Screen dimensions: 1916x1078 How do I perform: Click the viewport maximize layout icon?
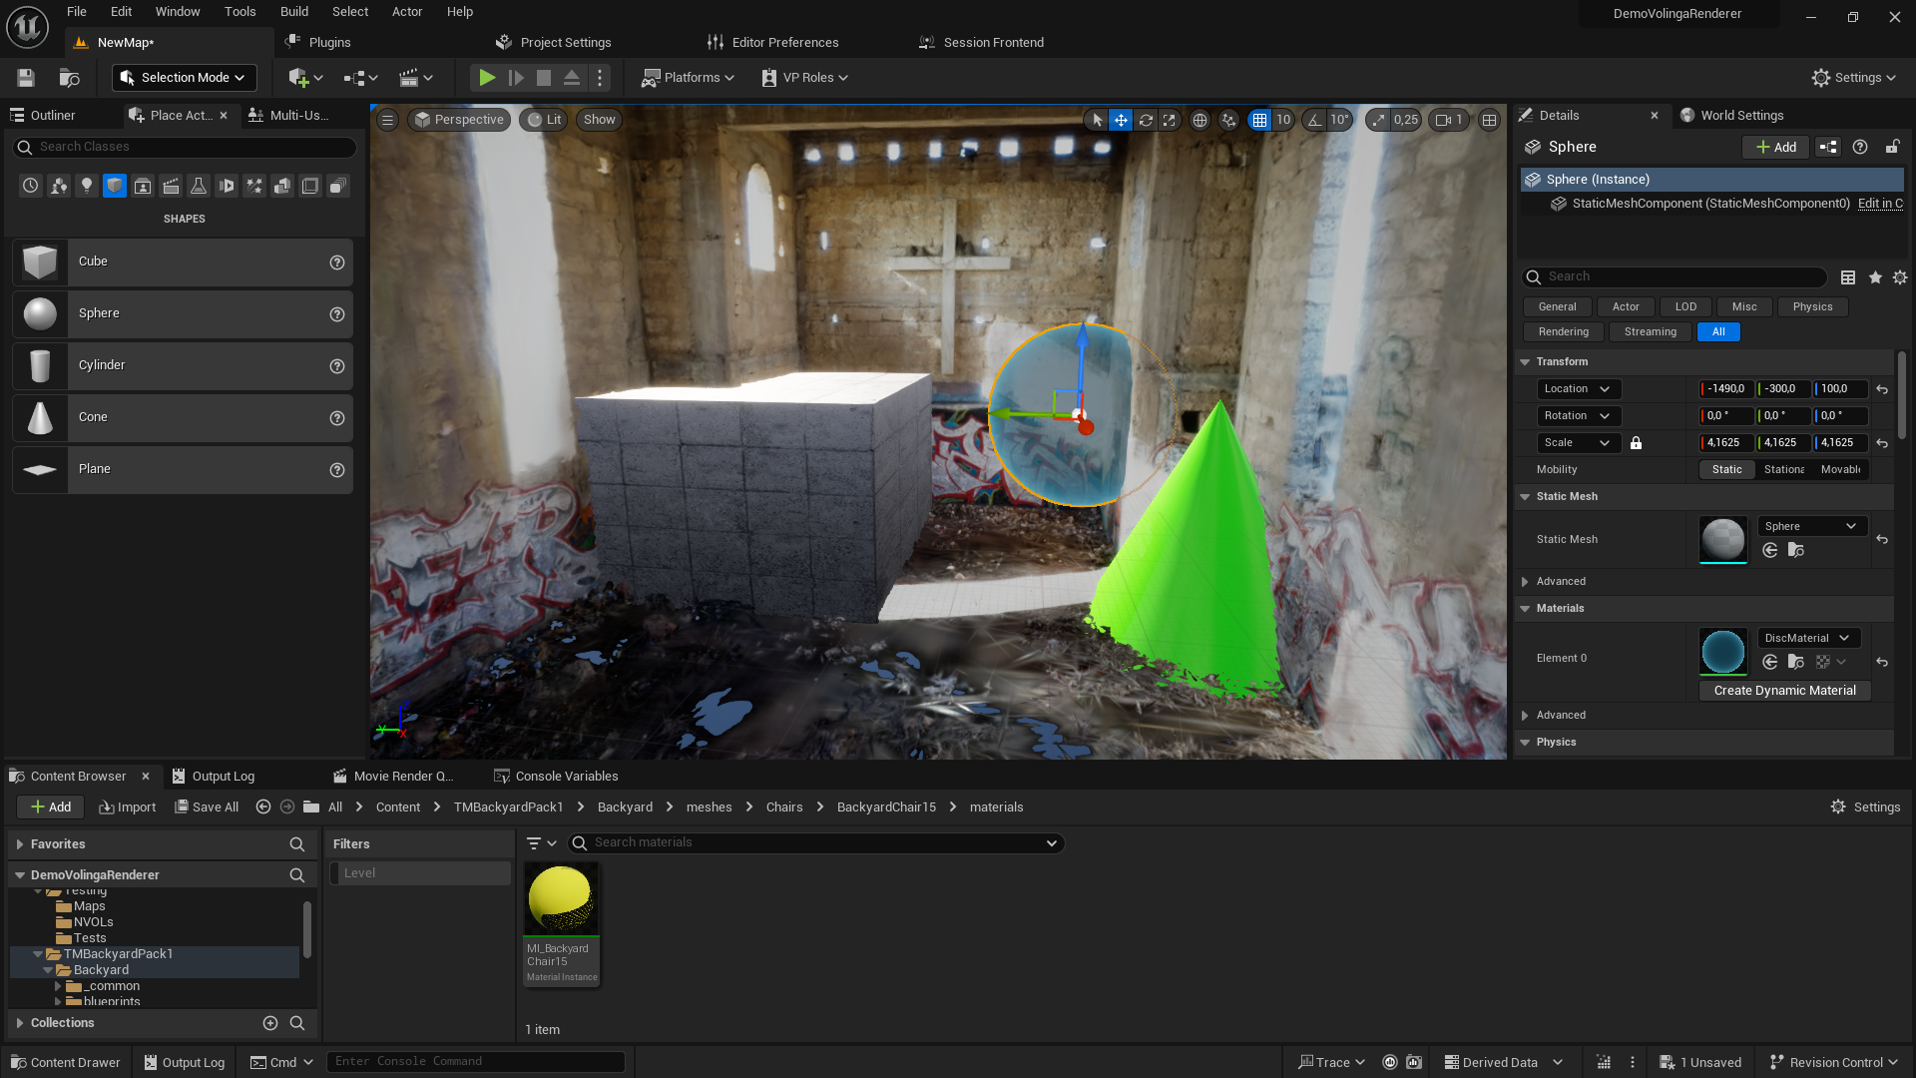[1489, 120]
